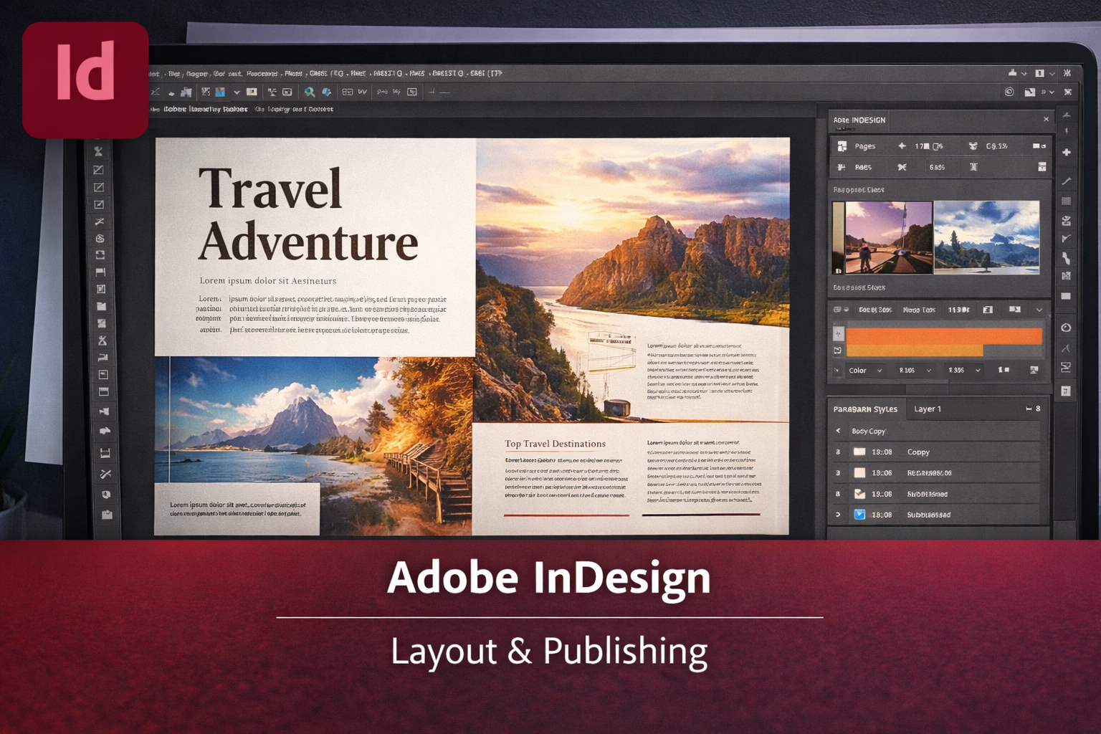Toggle the blue checked box in styles list
This screenshot has height=734, width=1101.
pyautogui.click(x=859, y=515)
